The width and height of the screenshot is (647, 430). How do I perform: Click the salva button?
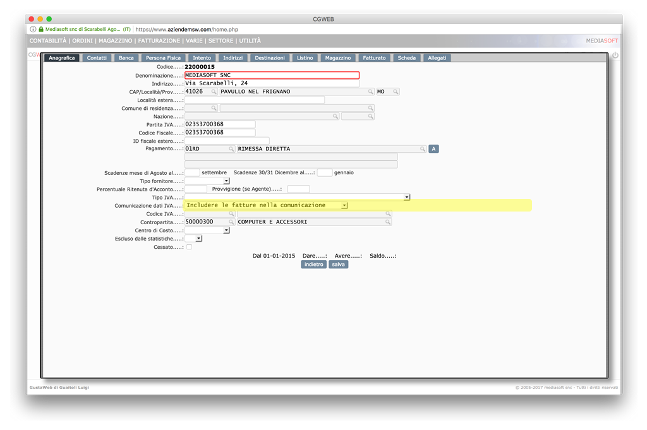339,265
